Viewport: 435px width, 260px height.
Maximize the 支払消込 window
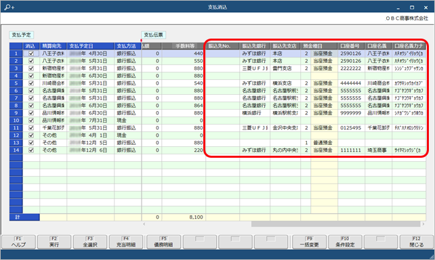(x=412, y=7)
